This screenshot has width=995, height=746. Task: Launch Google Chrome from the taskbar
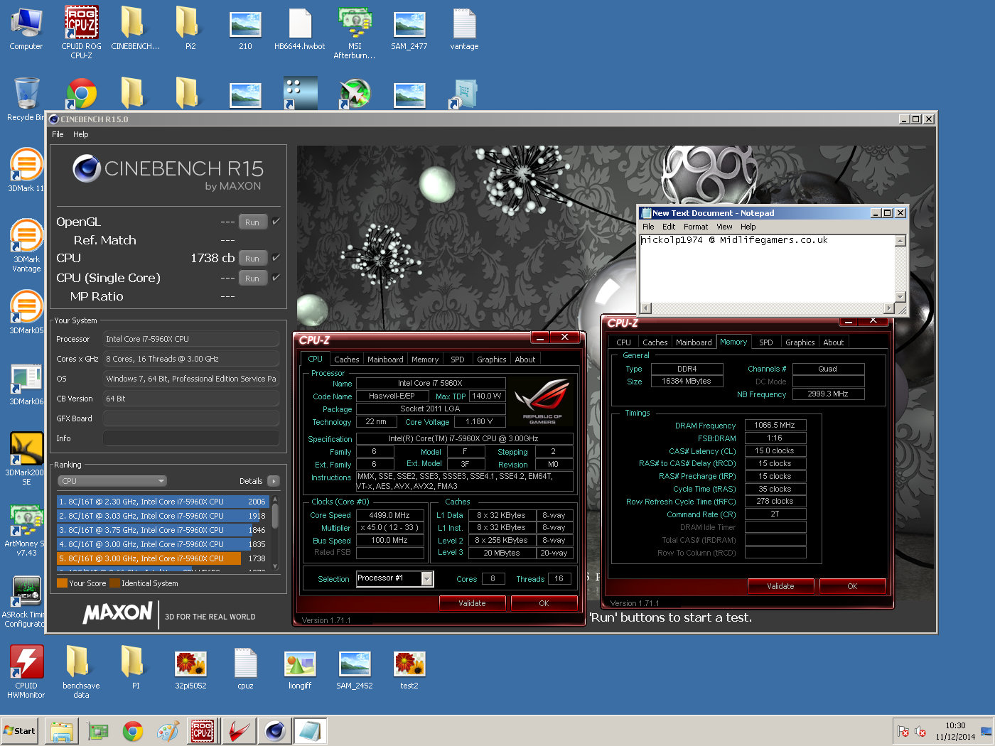[133, 730]
